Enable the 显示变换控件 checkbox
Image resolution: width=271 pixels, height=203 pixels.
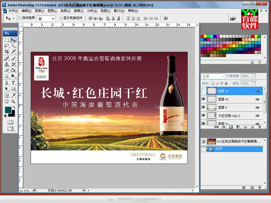pyautogui.click(x=61, y=18)
